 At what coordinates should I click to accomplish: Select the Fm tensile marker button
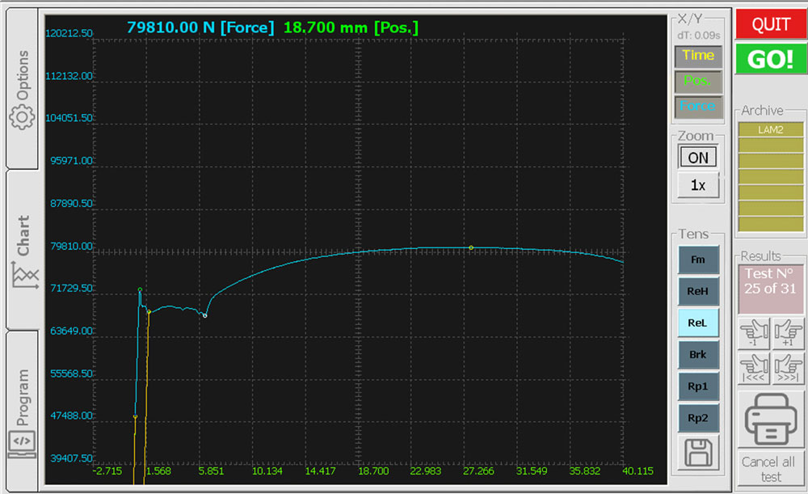(696, 260)
